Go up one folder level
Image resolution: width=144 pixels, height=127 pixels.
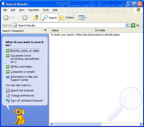coord(36,18)
